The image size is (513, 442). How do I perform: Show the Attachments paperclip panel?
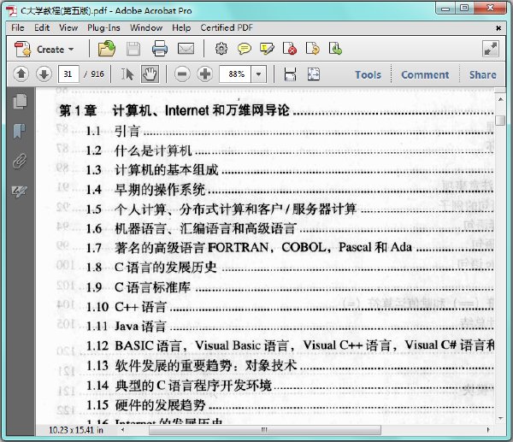coord(20,161)
